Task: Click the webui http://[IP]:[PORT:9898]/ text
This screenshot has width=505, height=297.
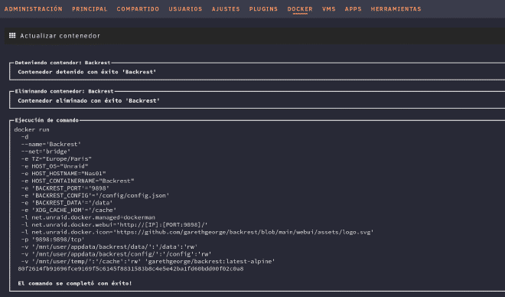Action: tap(164, 224)
